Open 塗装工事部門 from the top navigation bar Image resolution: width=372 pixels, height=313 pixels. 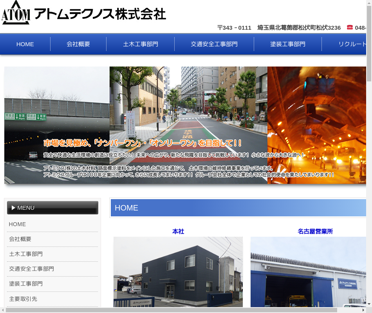[x=288, y=44]
